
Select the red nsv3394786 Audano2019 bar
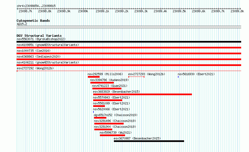(102, 83)
